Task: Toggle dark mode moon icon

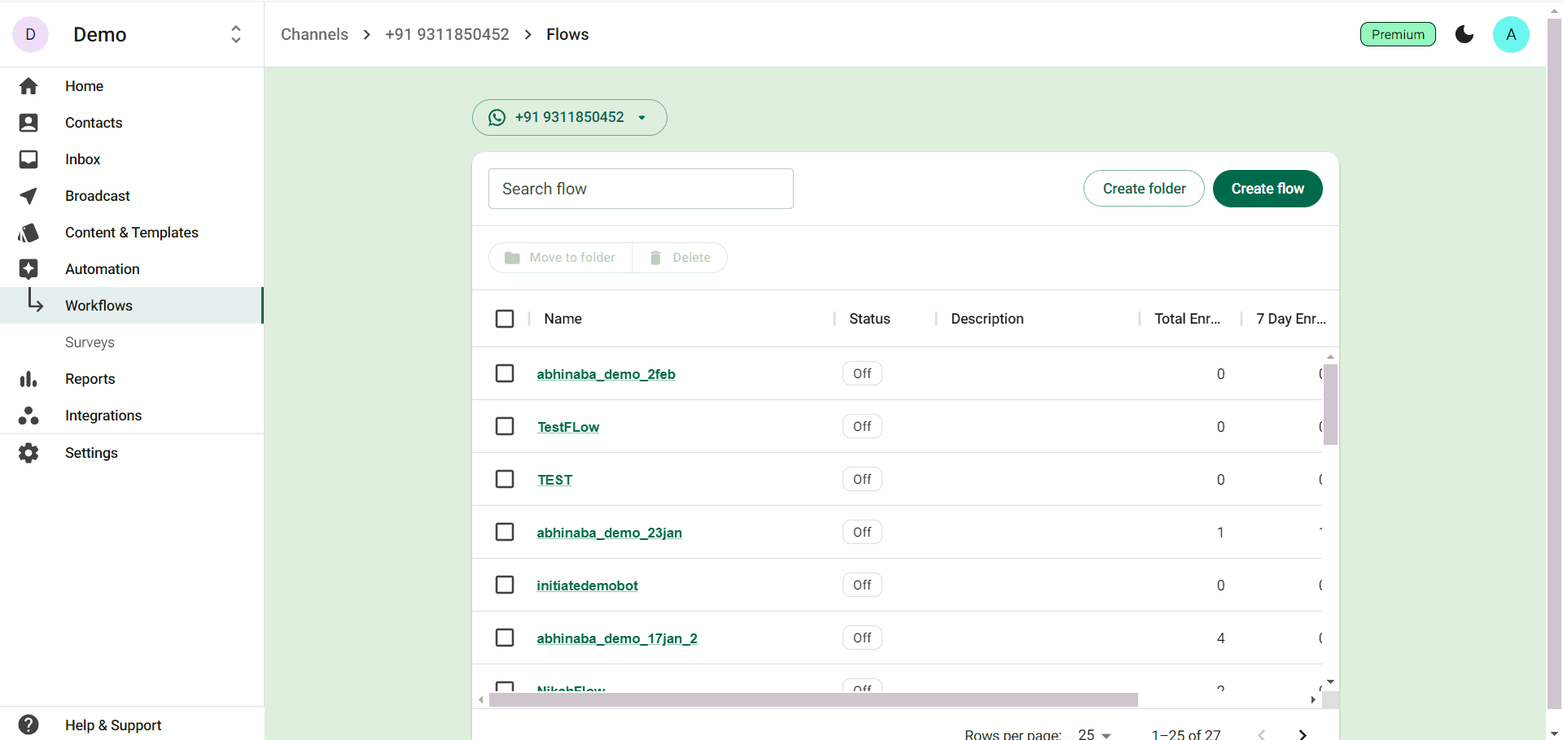Action: click(1464, 34)
